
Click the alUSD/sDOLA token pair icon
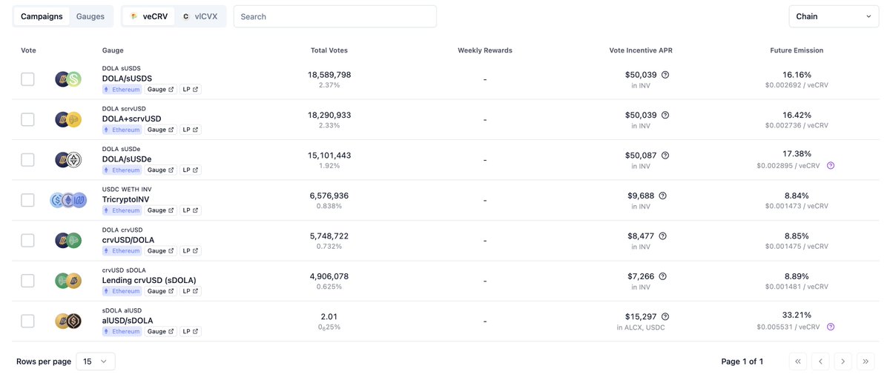click(x=68, y=321)
